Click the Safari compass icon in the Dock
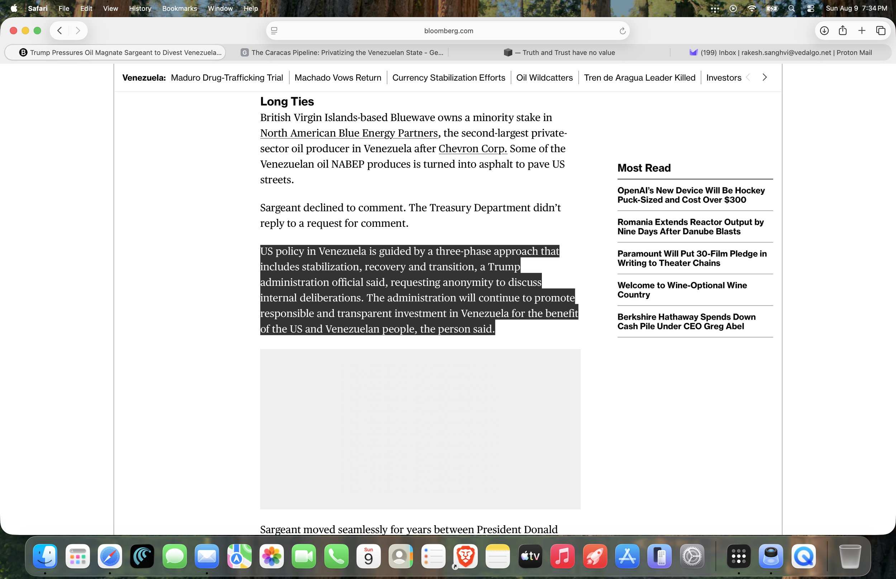Screen dimensions: 896x579 (110, 556)
